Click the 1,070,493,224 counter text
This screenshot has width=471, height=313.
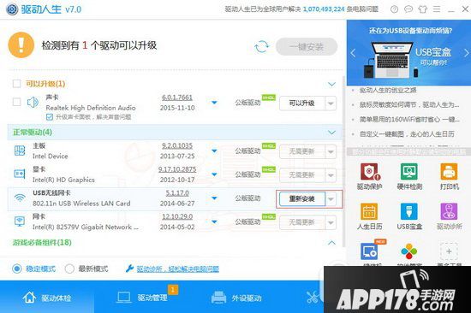[324, 9]
